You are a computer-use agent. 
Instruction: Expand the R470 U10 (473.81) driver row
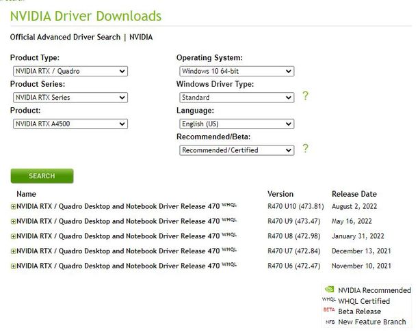pos(14,206)
